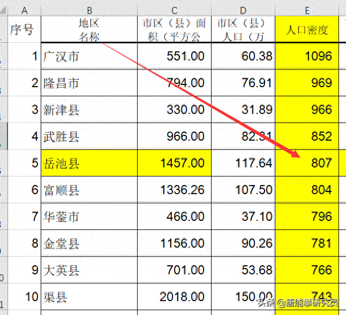This screenshot has height=315, width=346.
Task: Select the 地区名称 header cell
Action: (89, 30)
